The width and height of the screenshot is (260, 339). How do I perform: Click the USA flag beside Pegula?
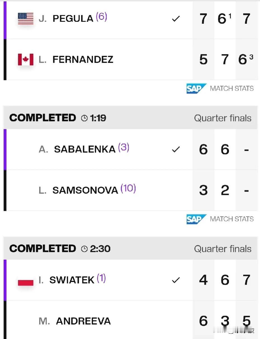26,18
